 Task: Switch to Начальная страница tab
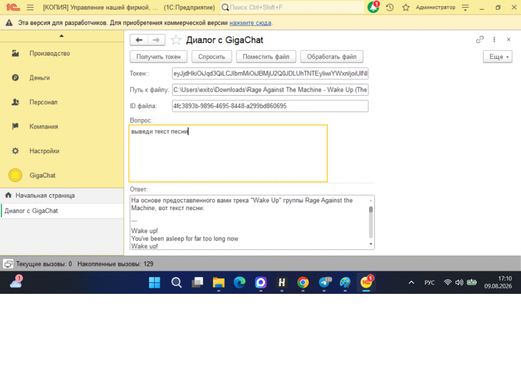point(62,196)
